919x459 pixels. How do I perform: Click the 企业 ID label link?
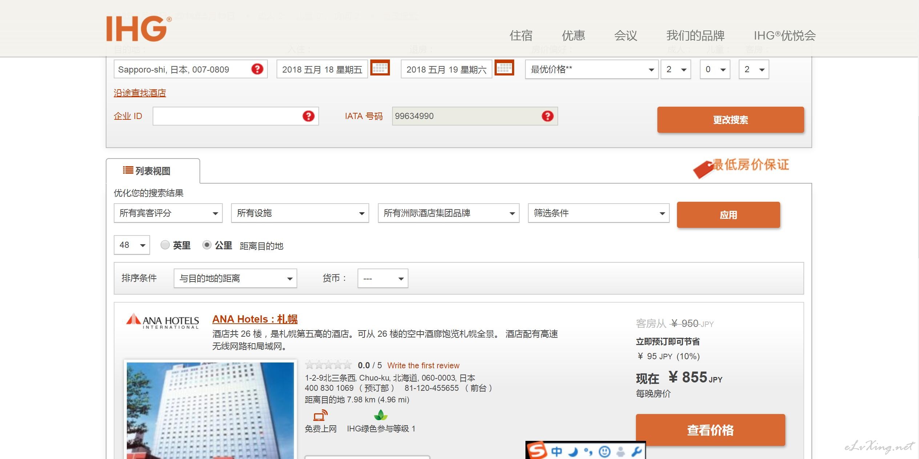tap(128, 116)
